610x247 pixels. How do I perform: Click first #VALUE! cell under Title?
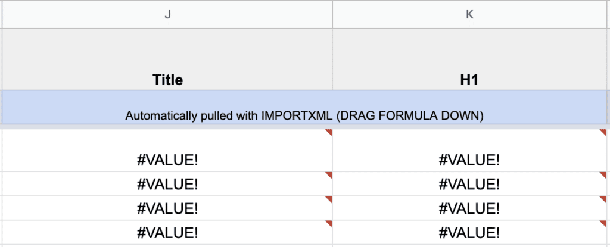[x=167, y=159]
